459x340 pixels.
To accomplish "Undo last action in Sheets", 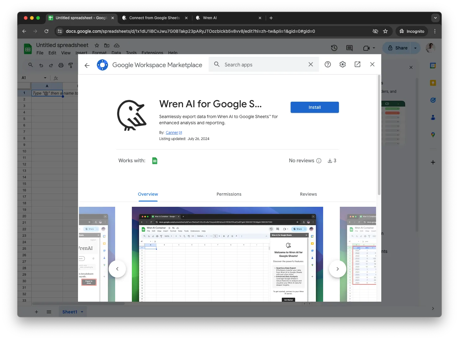I will pos(41,65).
